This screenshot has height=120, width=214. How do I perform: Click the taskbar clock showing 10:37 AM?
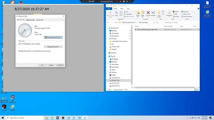pyautogui.click(x=204, y=118)
